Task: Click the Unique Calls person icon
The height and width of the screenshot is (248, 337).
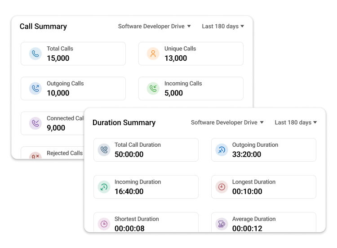Action: [x=153, y=54]
